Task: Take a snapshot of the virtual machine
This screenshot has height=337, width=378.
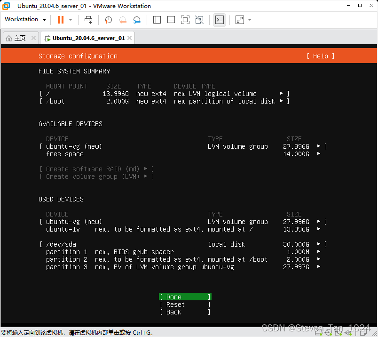Action: tap(108, 20)
